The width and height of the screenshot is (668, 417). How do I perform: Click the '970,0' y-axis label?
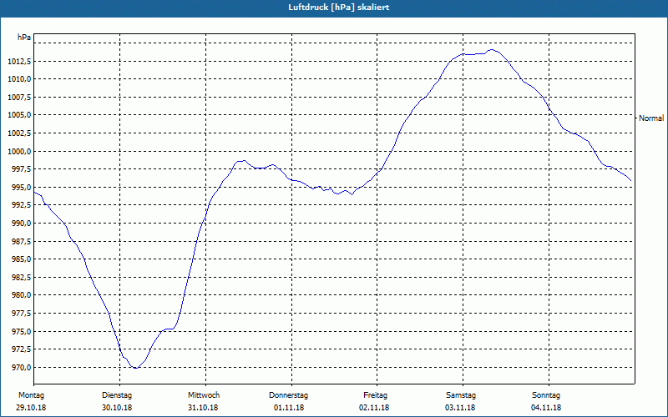click(21, 368)
